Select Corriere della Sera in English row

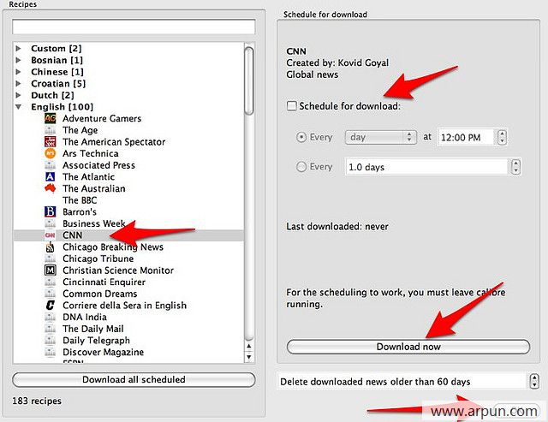[x=128, y=306]
